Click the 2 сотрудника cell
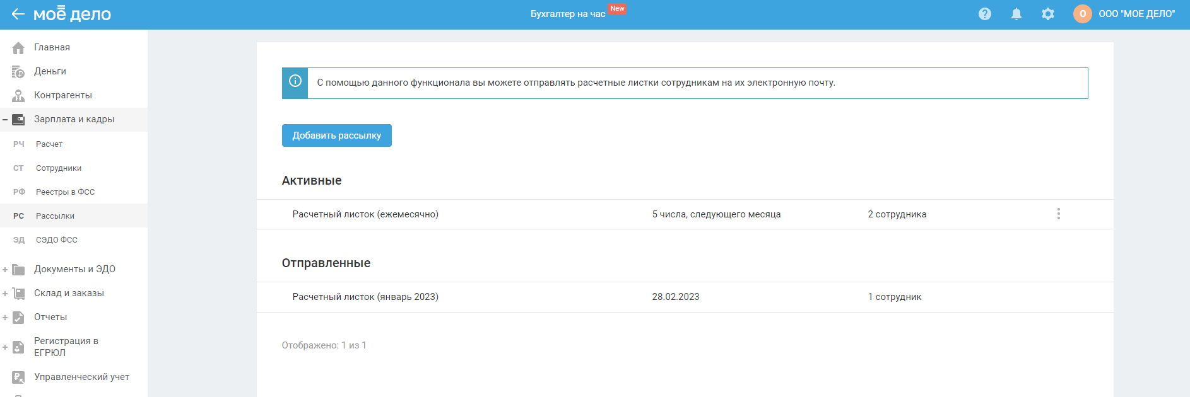The height and width of the screenshot is (397, 1190). [897, 214]
